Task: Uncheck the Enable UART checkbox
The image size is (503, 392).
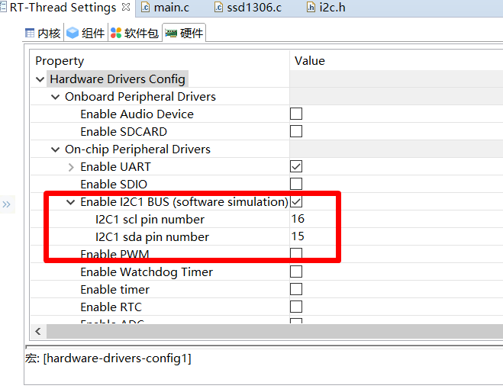Action: pos(296,166)
